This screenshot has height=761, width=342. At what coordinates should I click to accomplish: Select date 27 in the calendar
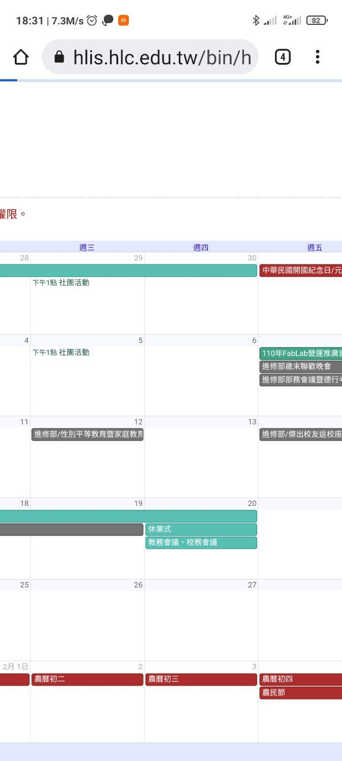pos(252,585)
